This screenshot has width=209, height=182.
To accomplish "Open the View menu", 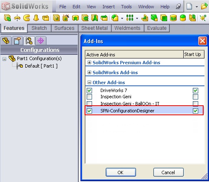I will tap(91, 7).
